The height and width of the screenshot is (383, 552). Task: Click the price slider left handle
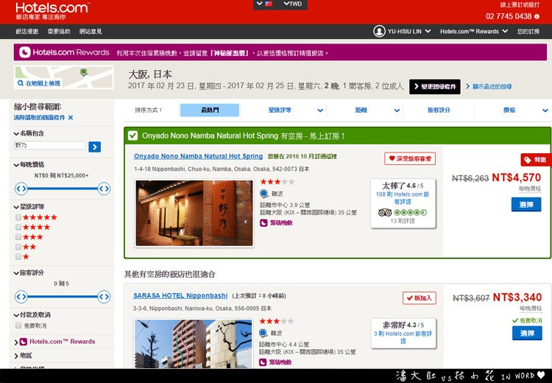tap(21, 189)
